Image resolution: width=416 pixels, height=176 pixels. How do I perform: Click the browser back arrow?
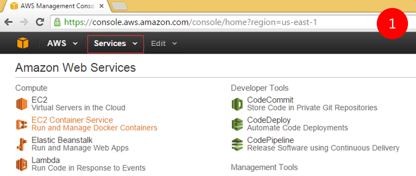8,22
